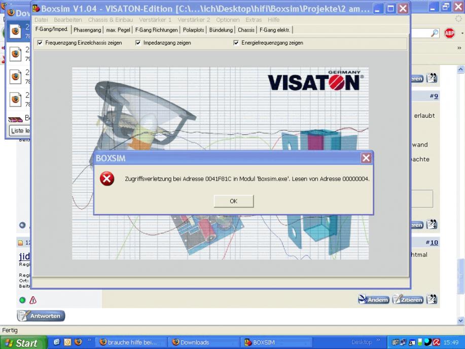Click the second quick launch icon

(x=67, y=342)
